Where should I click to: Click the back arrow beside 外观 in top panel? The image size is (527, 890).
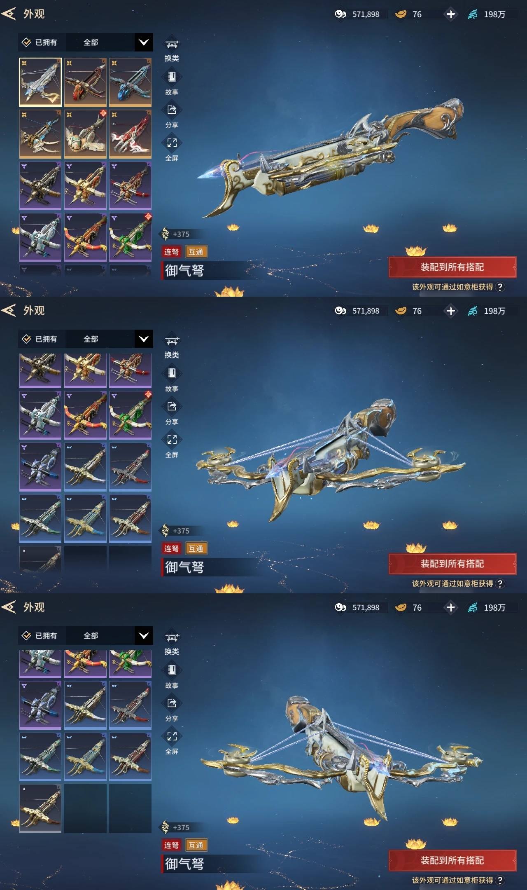(x=9, y=14)
